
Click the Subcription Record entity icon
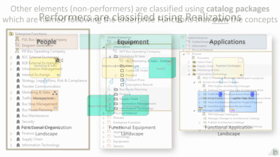pos(122,85)
